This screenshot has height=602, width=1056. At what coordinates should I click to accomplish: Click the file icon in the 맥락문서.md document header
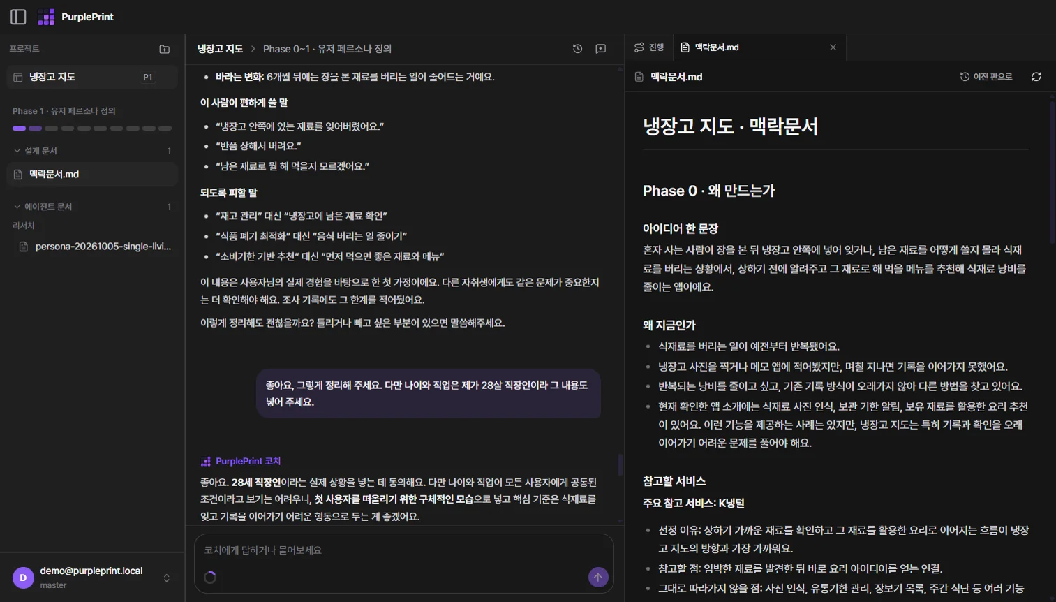coord(639,77)
